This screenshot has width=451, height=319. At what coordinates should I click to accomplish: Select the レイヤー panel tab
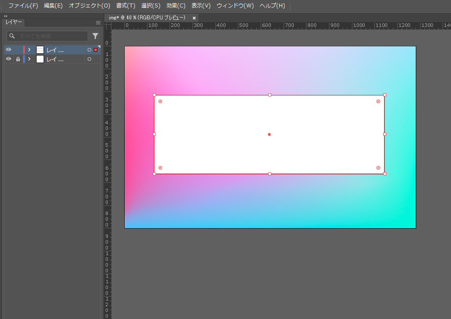tap(14, 22)
